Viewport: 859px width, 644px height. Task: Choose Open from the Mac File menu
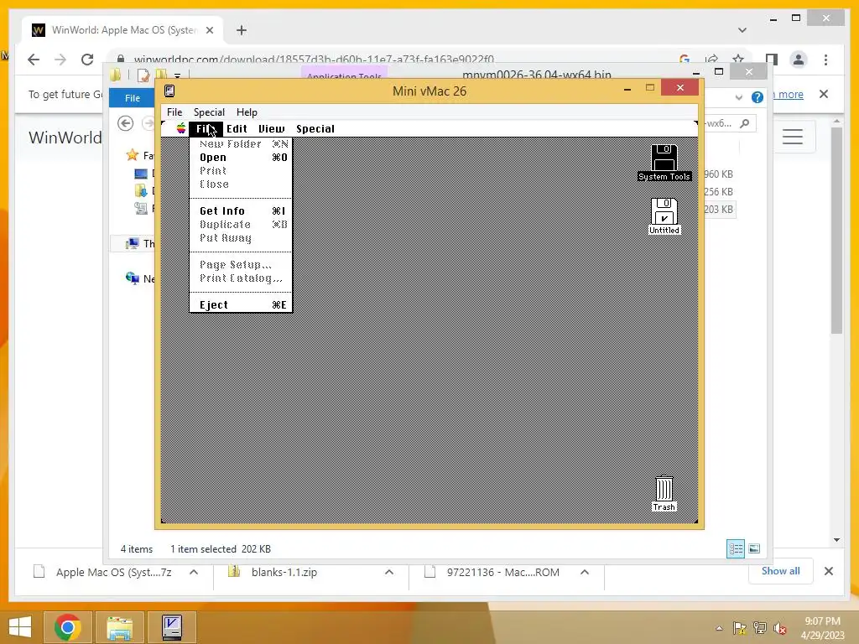241,157
